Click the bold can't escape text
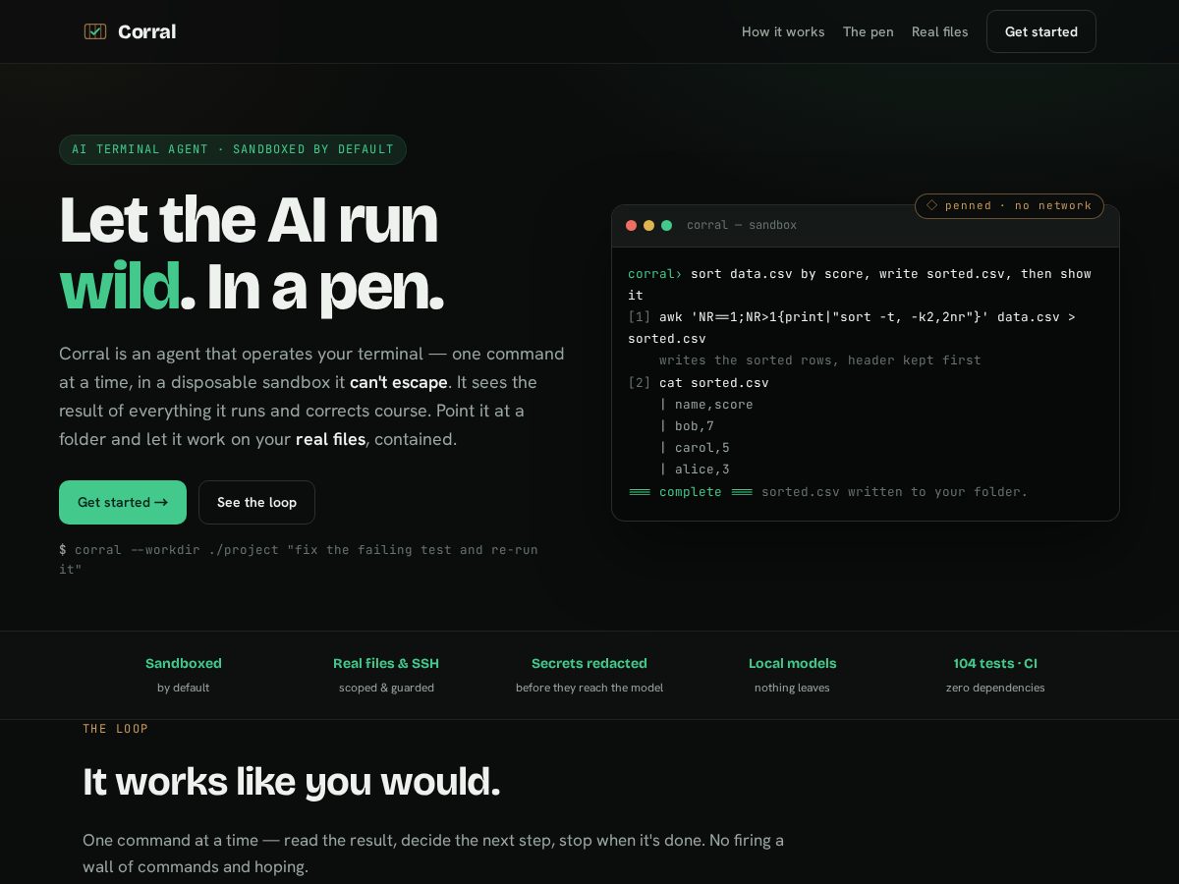Image resolution: width=1179 pixels, height=884 pixels. coord(399,382)
